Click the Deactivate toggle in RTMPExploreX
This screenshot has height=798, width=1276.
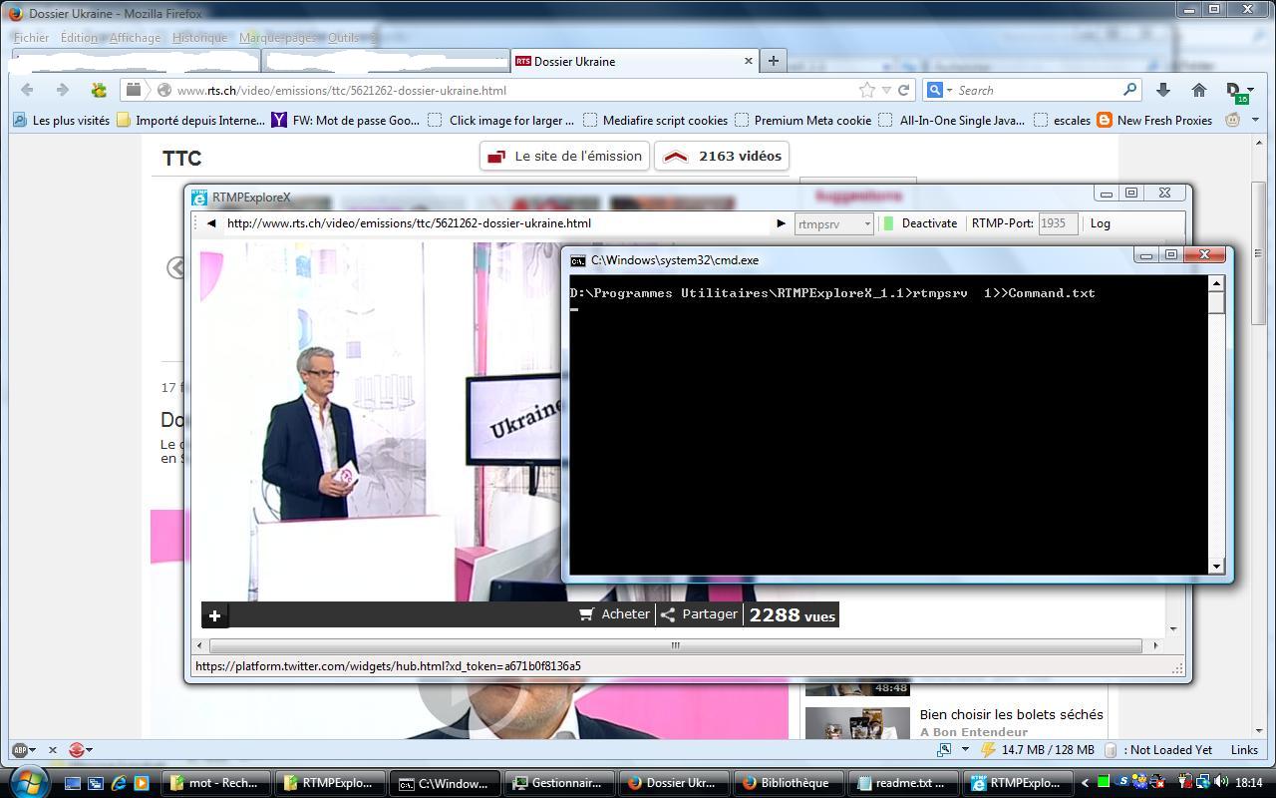pyautogui.click(x=920, y=223)
